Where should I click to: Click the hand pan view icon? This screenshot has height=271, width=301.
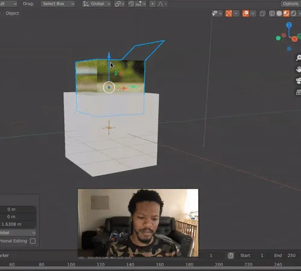click(x=299, y=69)
